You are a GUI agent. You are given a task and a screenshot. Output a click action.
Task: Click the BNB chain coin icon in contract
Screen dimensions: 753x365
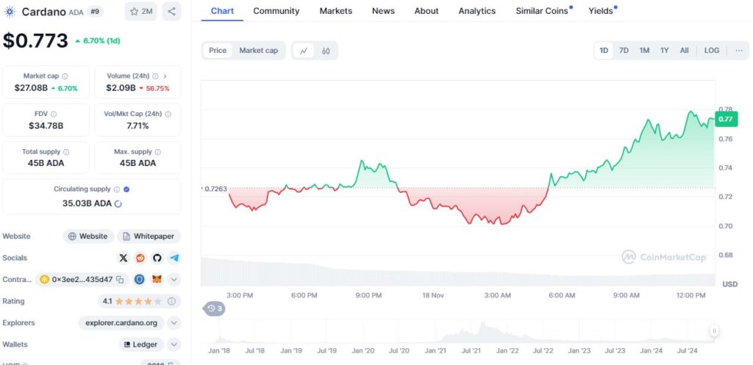[45, 280]
